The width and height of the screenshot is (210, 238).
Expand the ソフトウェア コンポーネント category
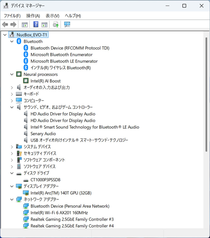pos(12,160)
